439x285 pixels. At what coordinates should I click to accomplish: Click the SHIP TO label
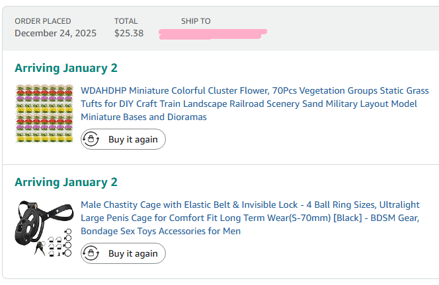(x=196, y=21)
